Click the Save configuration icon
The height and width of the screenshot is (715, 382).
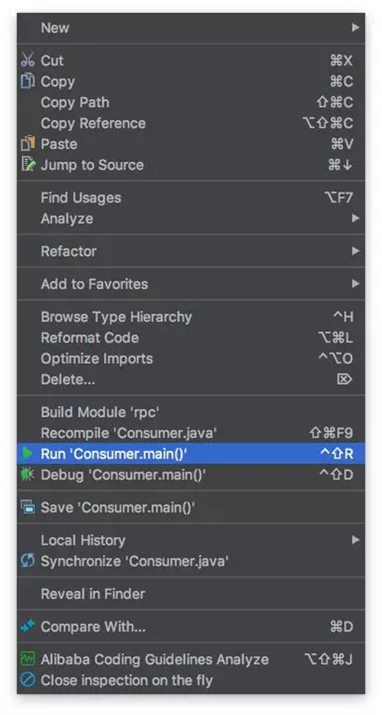pyautogui.click(x=28, y=506)
